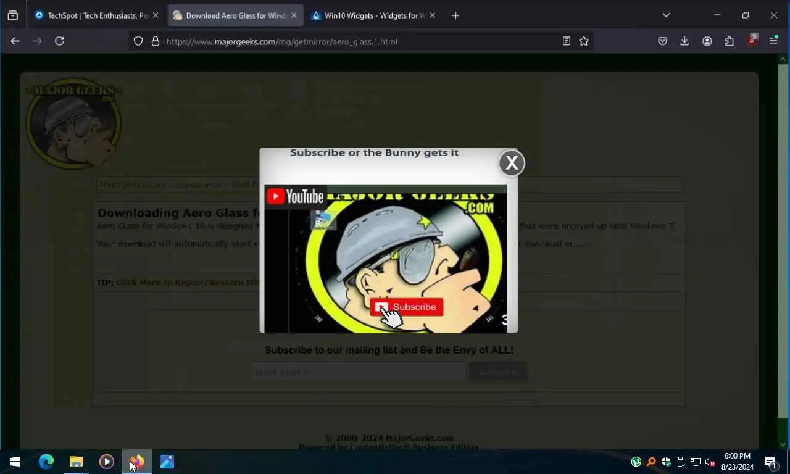Open Firefox View from the tab bar
Image resolution: width=790 pixels, height=474 pixels.
(12, 15)
